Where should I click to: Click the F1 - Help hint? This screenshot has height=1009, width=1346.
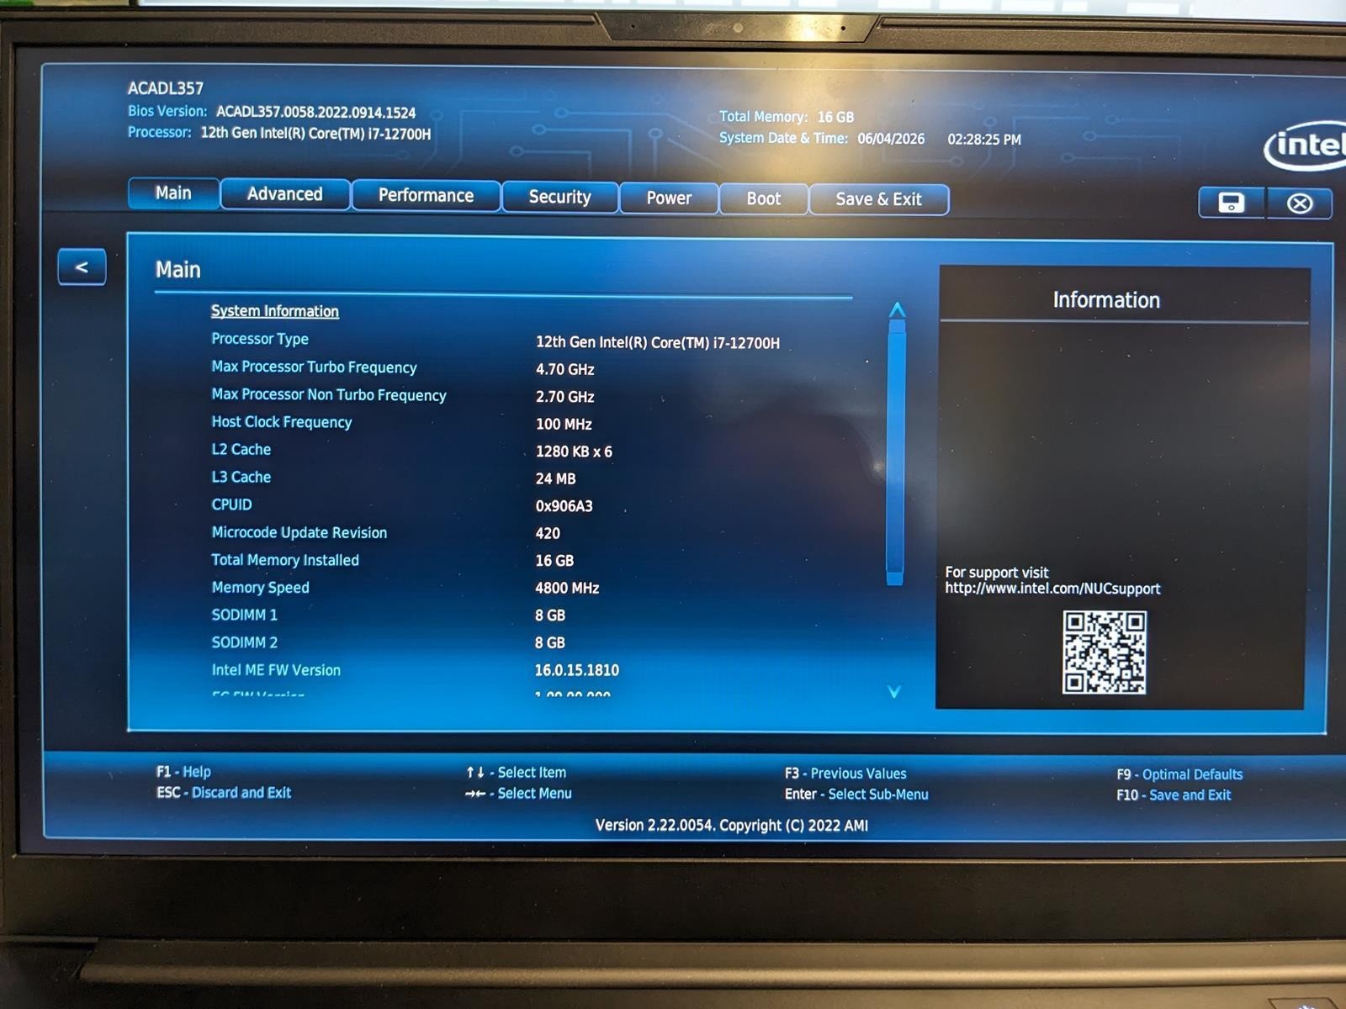[x=183, y=772]
